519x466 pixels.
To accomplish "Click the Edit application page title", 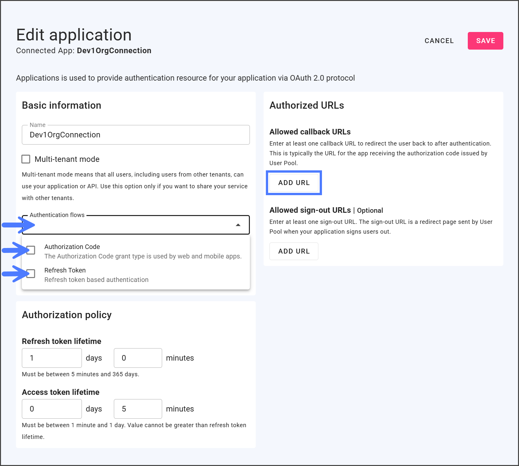I will [74, 35].
